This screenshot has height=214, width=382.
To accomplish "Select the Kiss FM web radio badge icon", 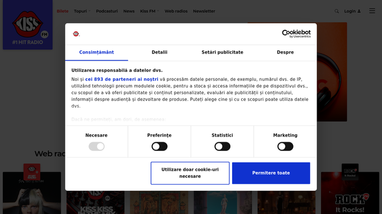I will click(32, 172).
